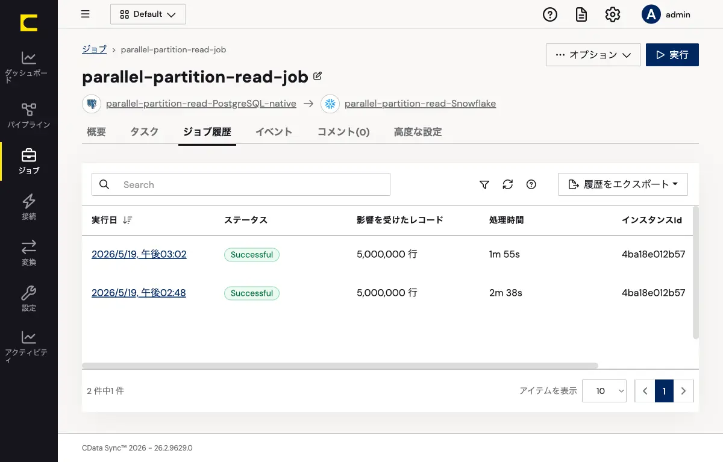Change items per page dropdown showing 10
Screen dimensions: 723x462
(x=604, y=391)
